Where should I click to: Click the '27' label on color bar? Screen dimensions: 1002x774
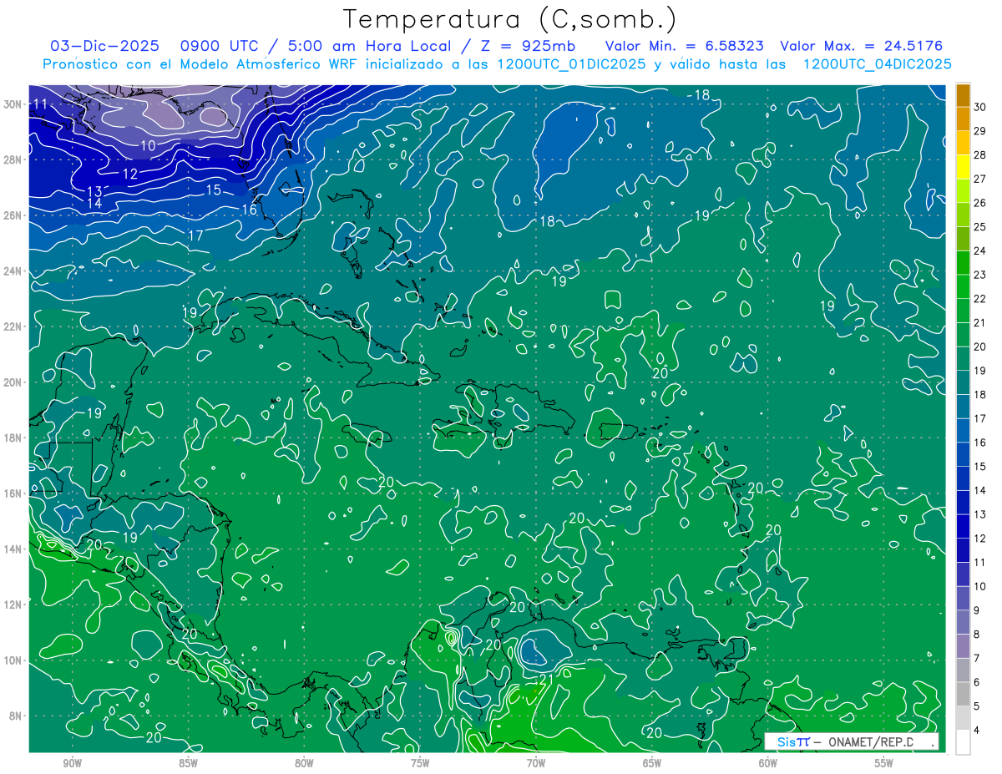click(980, 179)
